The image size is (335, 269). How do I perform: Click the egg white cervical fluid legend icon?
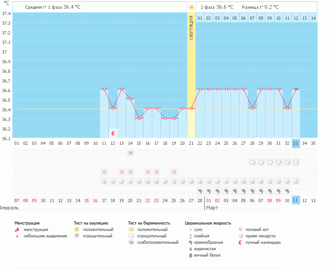[x=190, y=255]
